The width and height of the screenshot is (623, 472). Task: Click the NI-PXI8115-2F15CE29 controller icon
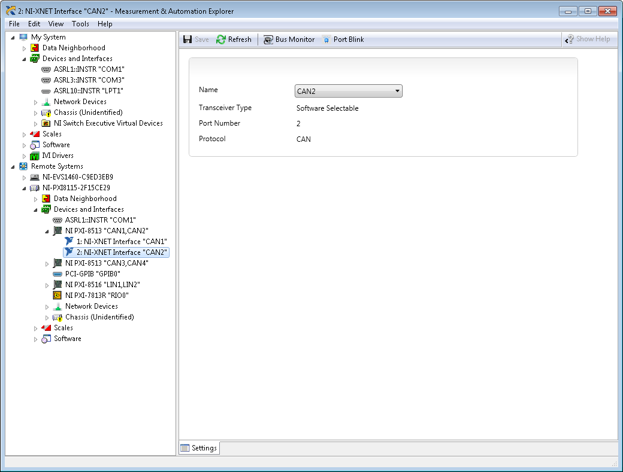pyautogui.click(x=35, y=188)
